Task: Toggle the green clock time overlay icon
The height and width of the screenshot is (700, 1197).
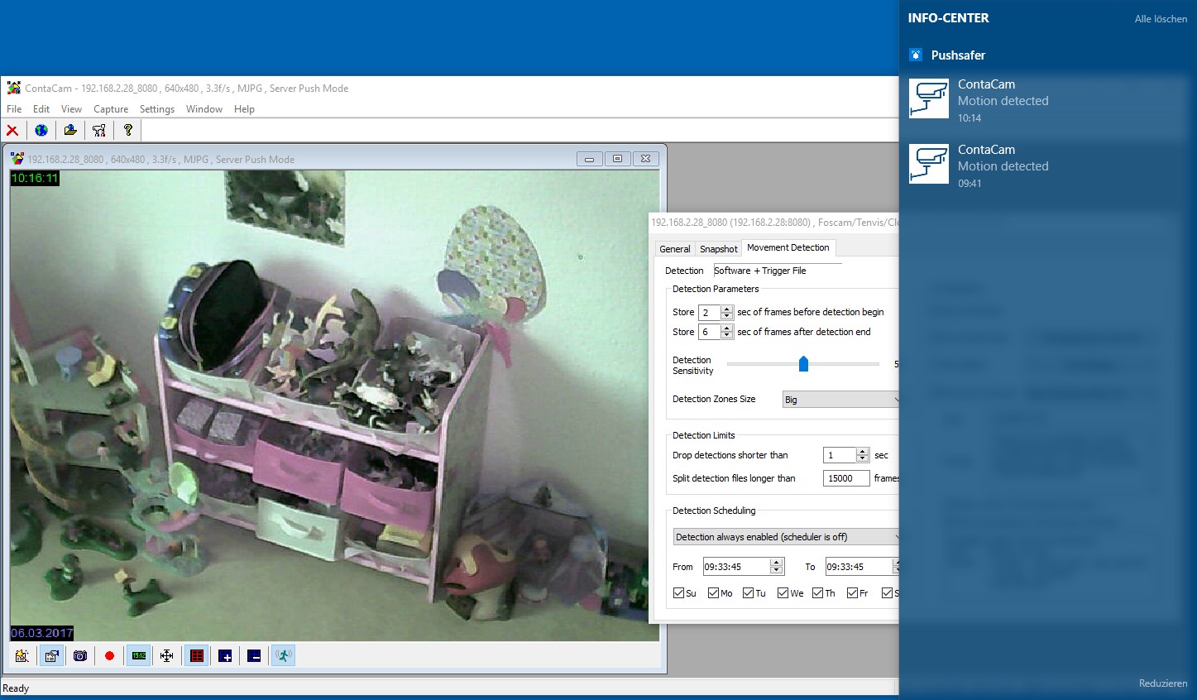Action: (138, 656)
